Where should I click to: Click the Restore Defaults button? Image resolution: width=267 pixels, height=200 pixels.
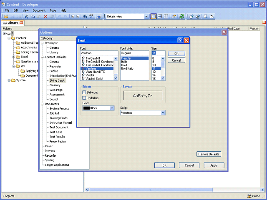point(209,154)
